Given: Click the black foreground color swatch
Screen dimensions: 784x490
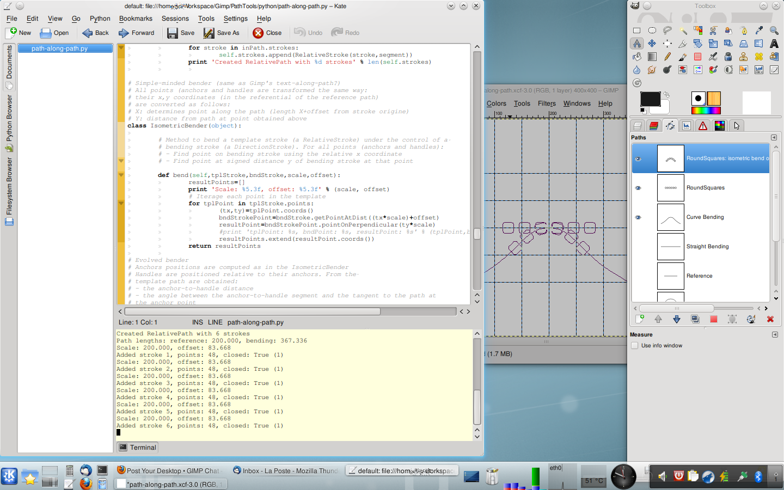Looking at the screenshot, I should click(x=650, y=99).
